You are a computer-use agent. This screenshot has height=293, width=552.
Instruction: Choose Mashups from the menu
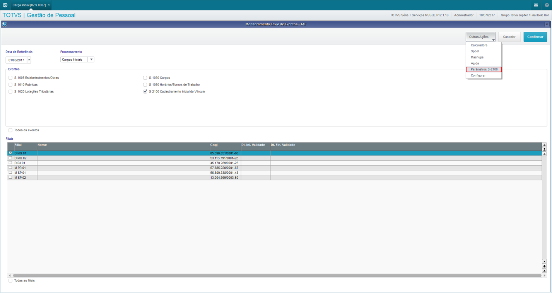pyautogui.click(x=484, y=57)
